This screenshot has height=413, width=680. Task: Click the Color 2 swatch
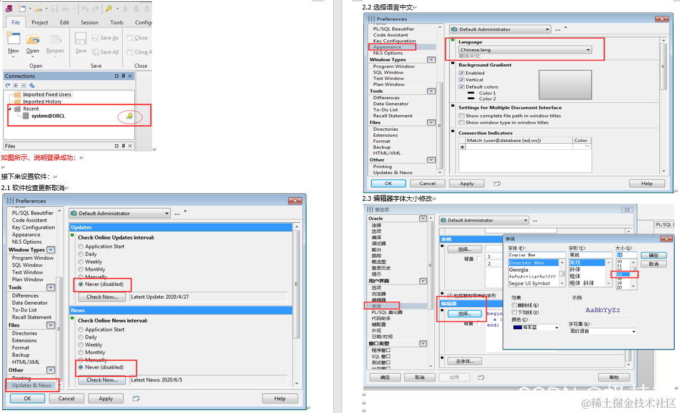click(x=471, y=99)
